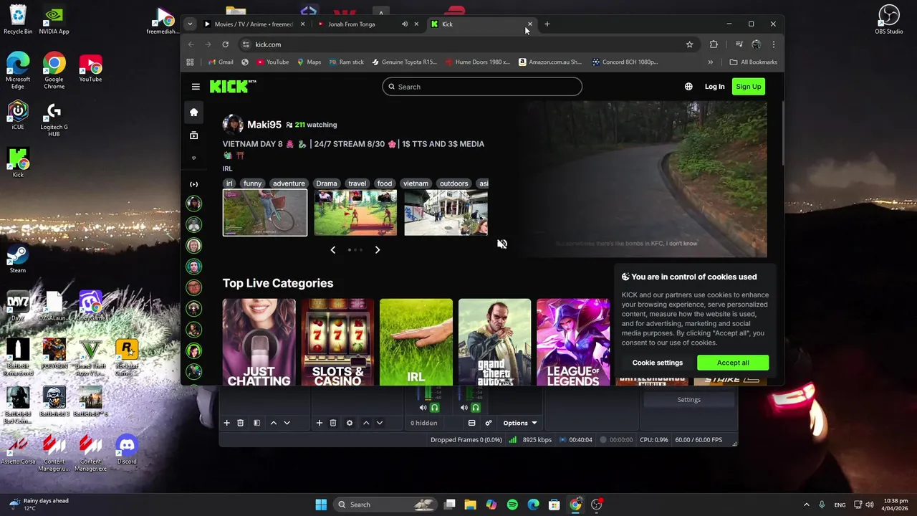Accept all cookies
This screenshot has width=917, height=516.
click(733, 363)
